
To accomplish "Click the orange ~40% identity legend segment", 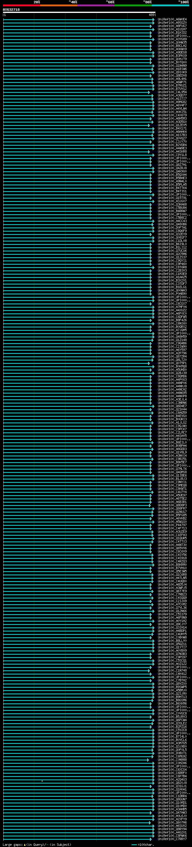I will tap(59, 5).
